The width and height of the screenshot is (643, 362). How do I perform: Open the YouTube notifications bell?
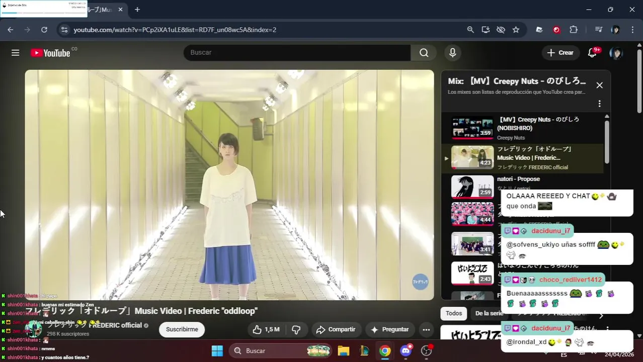point(593,53)
